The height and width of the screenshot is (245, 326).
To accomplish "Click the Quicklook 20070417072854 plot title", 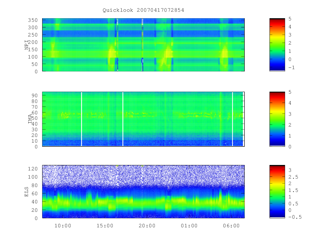I will (143, 10).
